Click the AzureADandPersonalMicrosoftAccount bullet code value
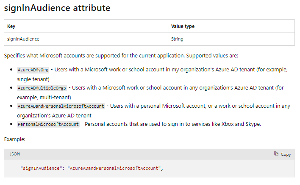Screen dimensions: 300x185 [x=61, y=106]
